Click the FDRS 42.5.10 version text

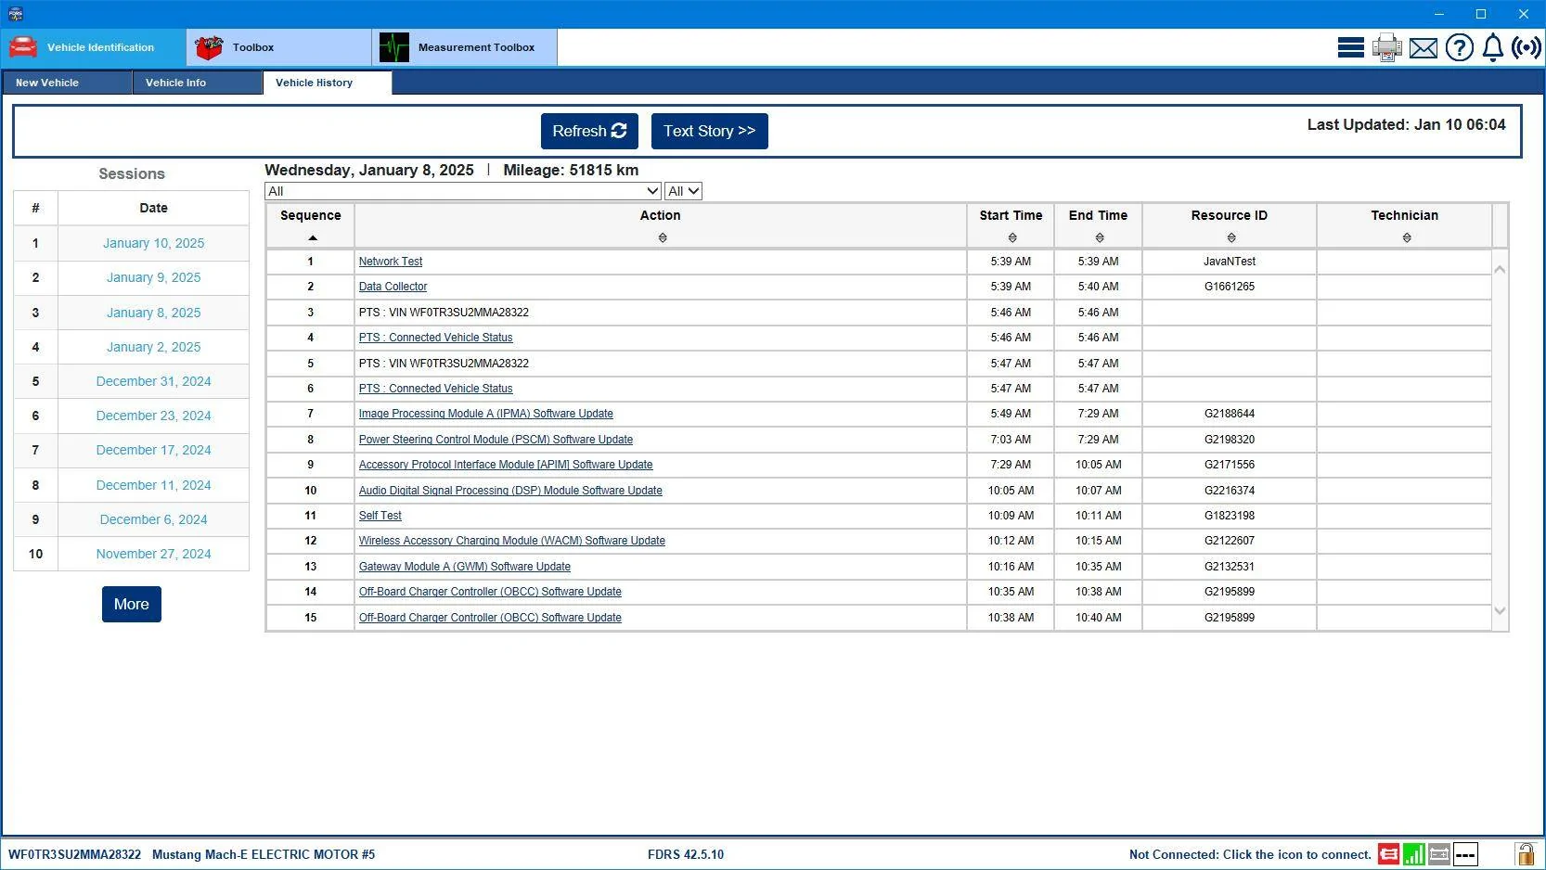click(x=686, y=855)
